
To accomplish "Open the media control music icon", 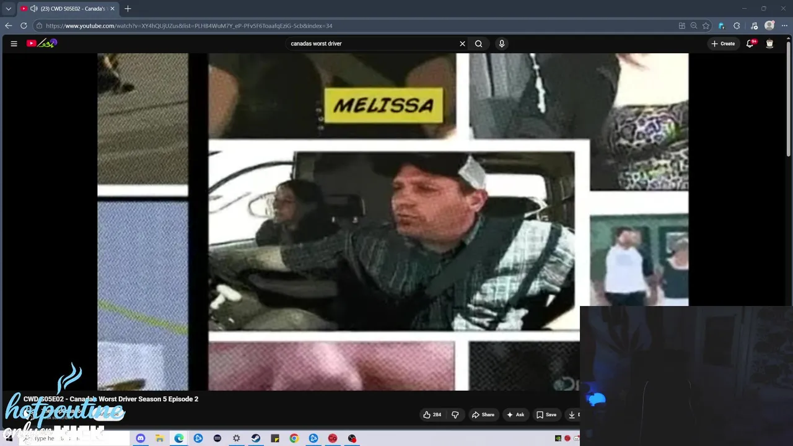I will pyautogui.click(x=754, y=25).
